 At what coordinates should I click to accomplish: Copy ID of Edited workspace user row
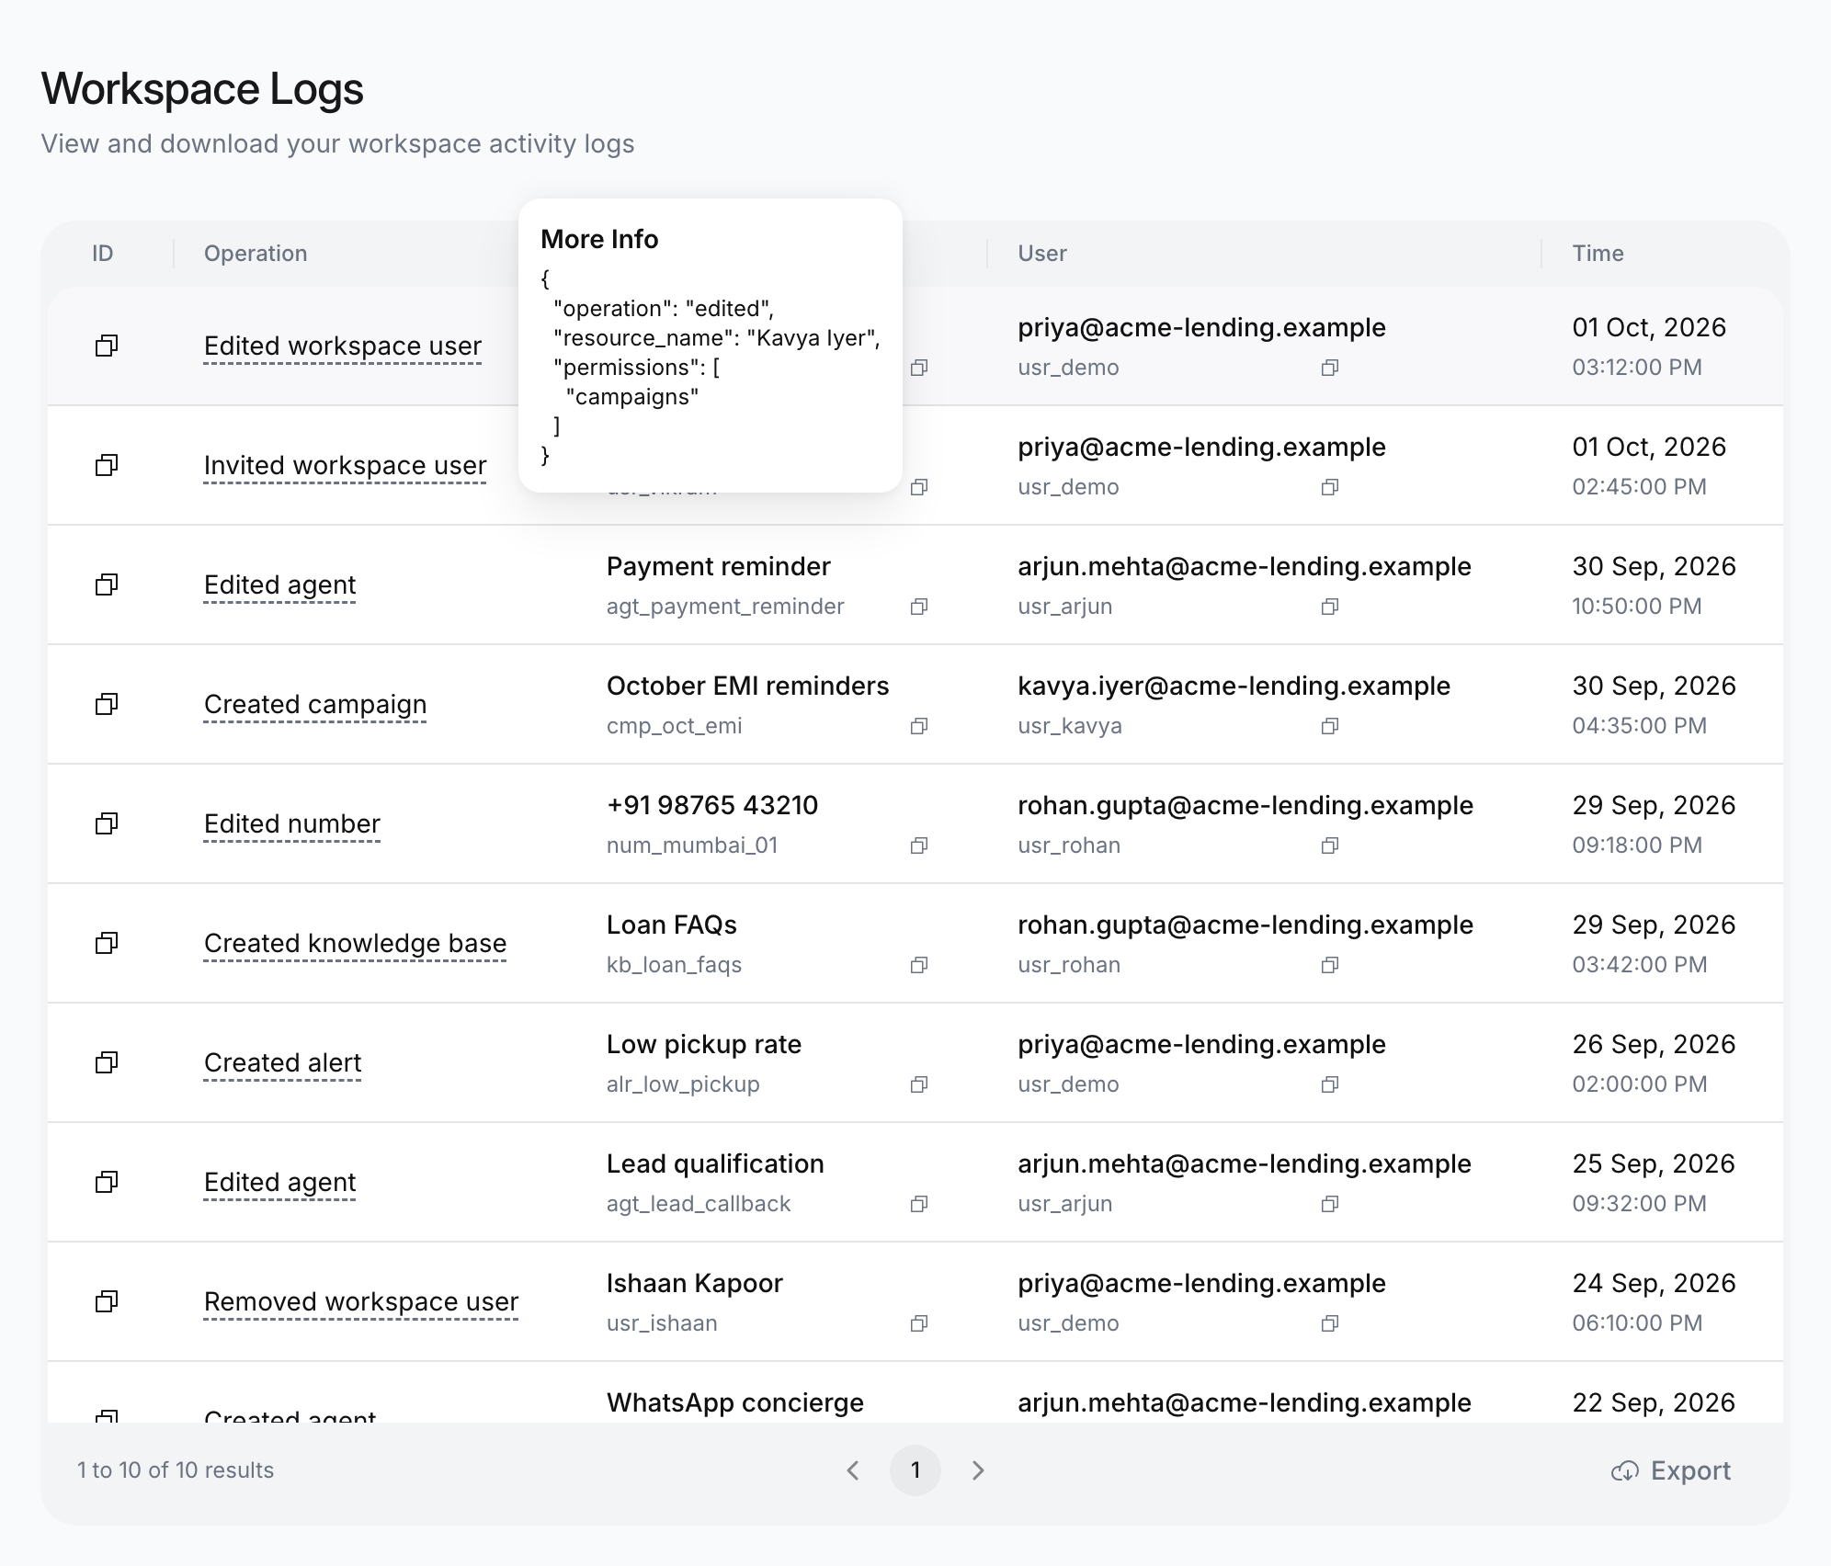click(x=107, y=346)
